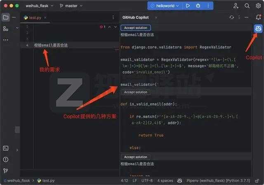This screenshot has width=264, height=185.
Task: Open the Problems tool window
Action: pos(6,159)
